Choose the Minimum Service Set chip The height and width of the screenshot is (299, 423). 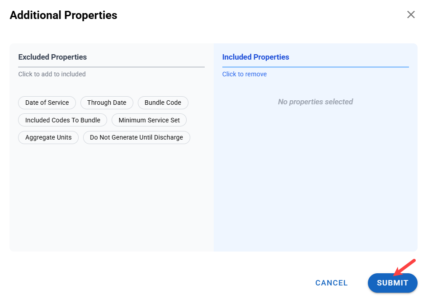click(149, 120)
